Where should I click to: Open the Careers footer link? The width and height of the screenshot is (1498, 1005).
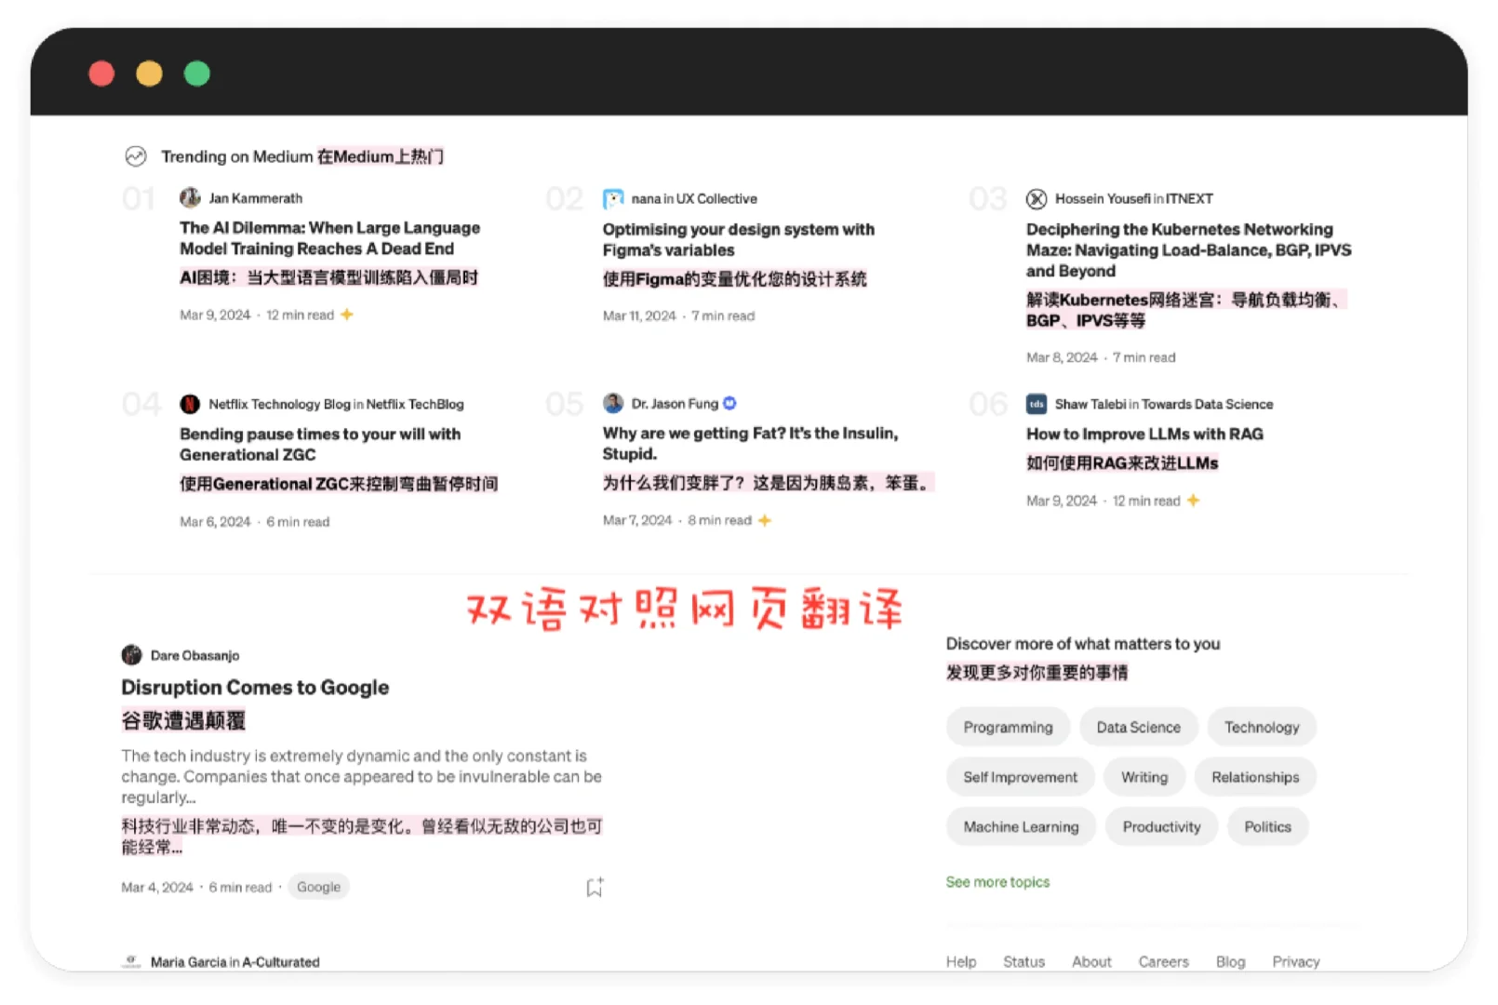pos(1163,961)
